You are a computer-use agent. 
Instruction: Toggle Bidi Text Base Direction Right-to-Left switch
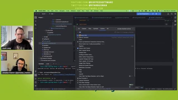coord(131,87)
